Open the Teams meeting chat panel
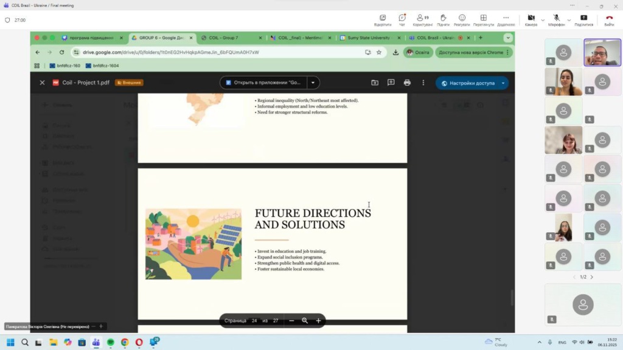Viewport: 623px width, 350px height. [x=402, y=19]
